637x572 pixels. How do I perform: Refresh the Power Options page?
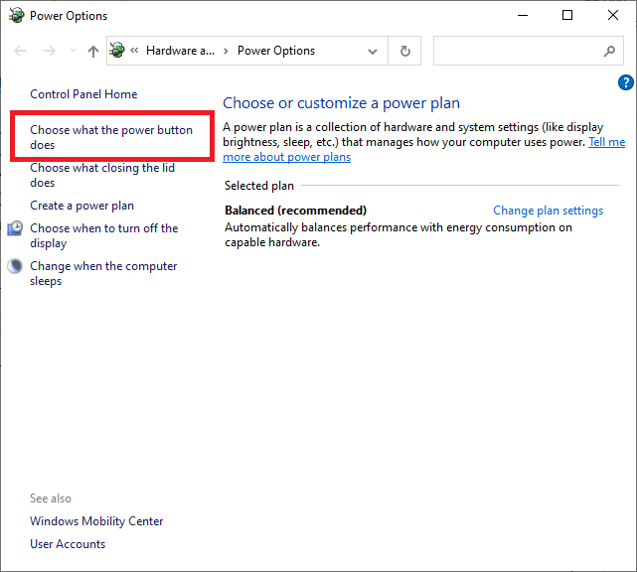404,52
